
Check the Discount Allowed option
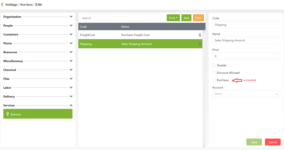(x=214, y=73)
